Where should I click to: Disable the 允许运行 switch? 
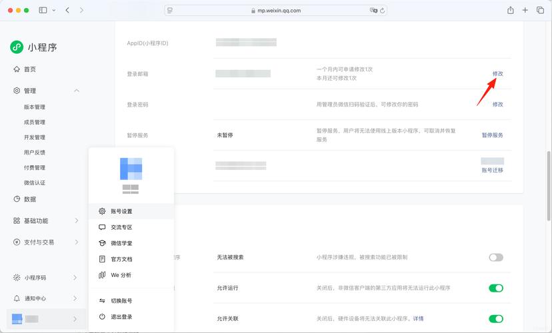(x=496, y=288)
